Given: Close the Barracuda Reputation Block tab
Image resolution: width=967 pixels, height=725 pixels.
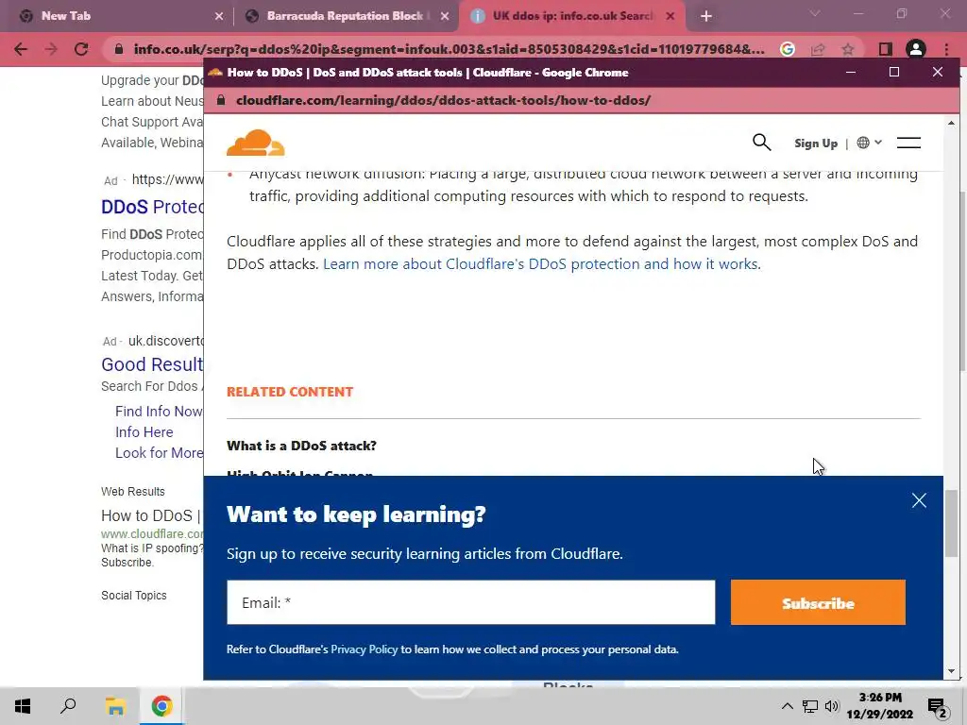Looking at the screenshot, I should (x=445, y=17).
